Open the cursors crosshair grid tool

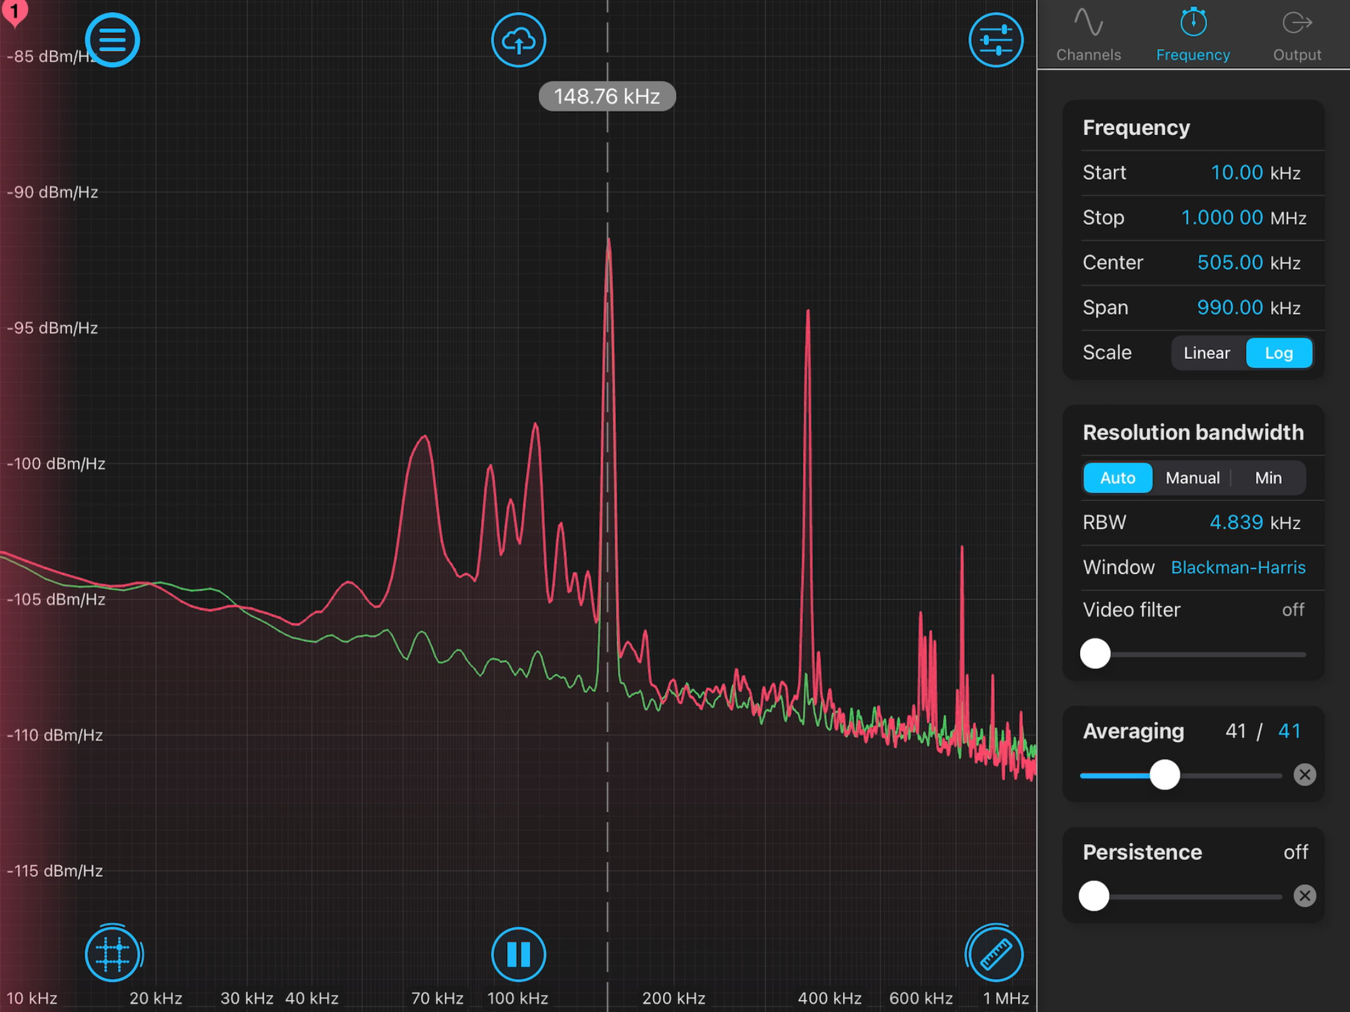(112, 955)
